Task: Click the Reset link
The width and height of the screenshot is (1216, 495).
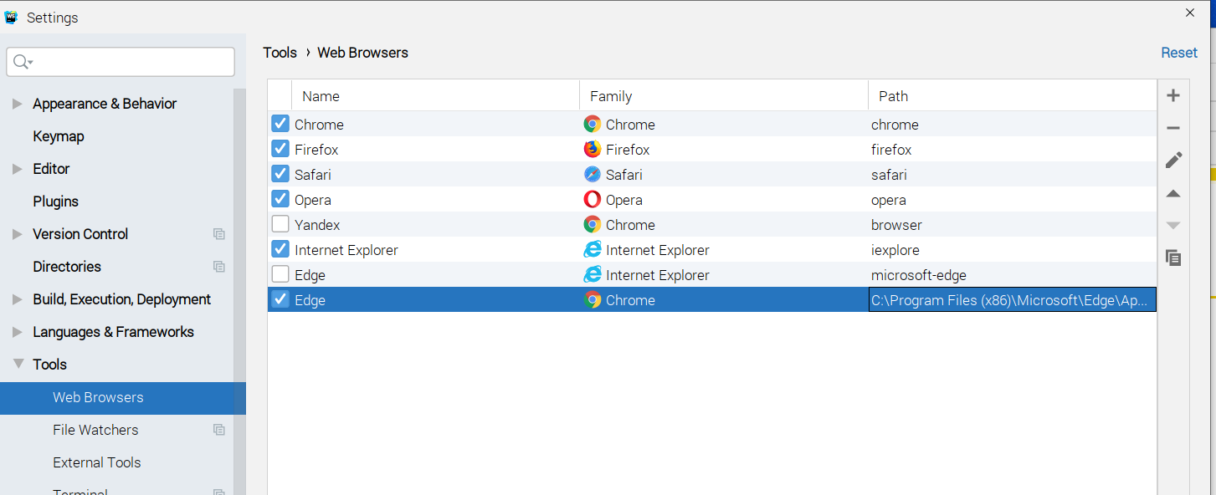Action: tap(1178, 53)
